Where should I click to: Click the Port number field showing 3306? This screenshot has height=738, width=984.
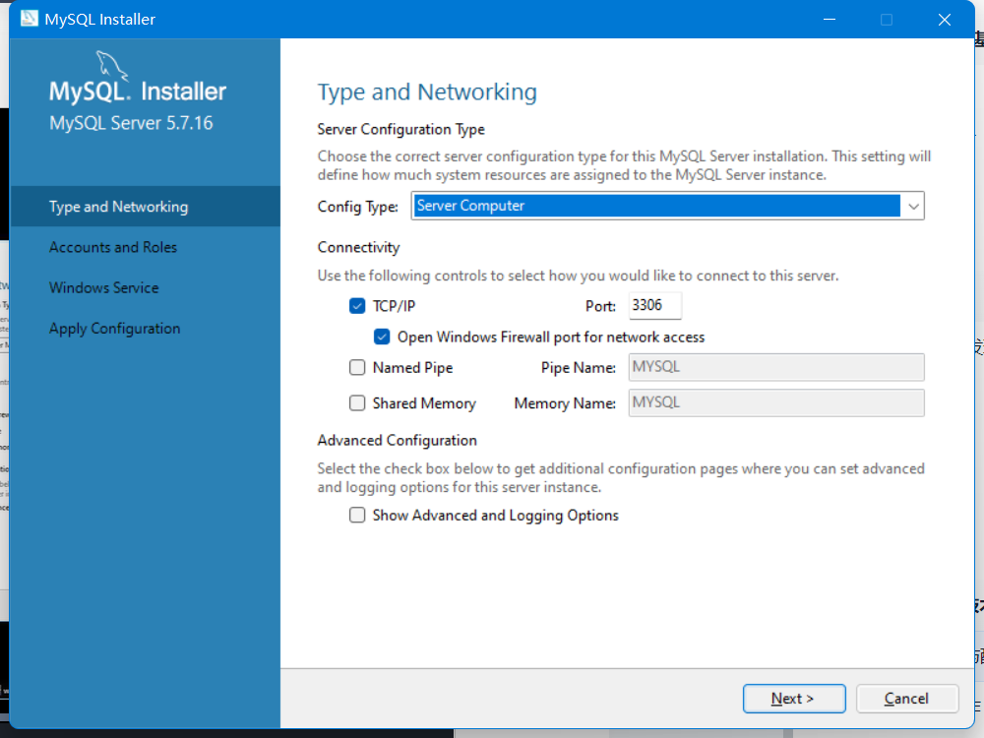654,306
